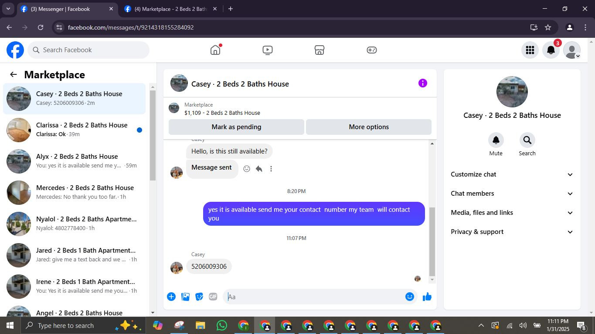Open more actions plus icon
This screenshot has height=334, width=595.
tap(171, 297)
